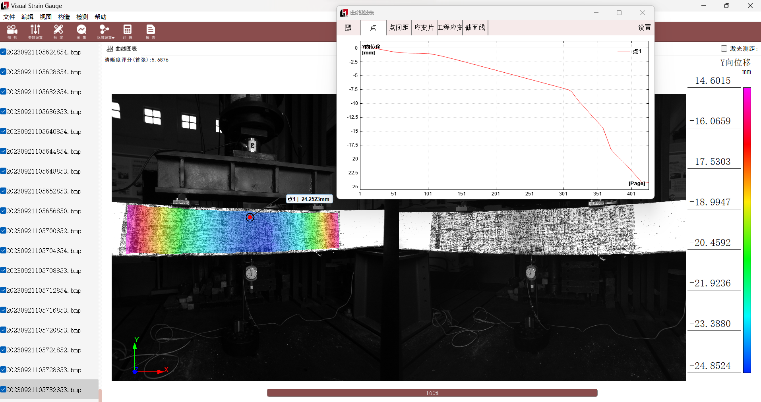Image resolution: width=761 pixels, height=402 pixels.
Task: Open the 构造 menu
Action: coord(64,17)
